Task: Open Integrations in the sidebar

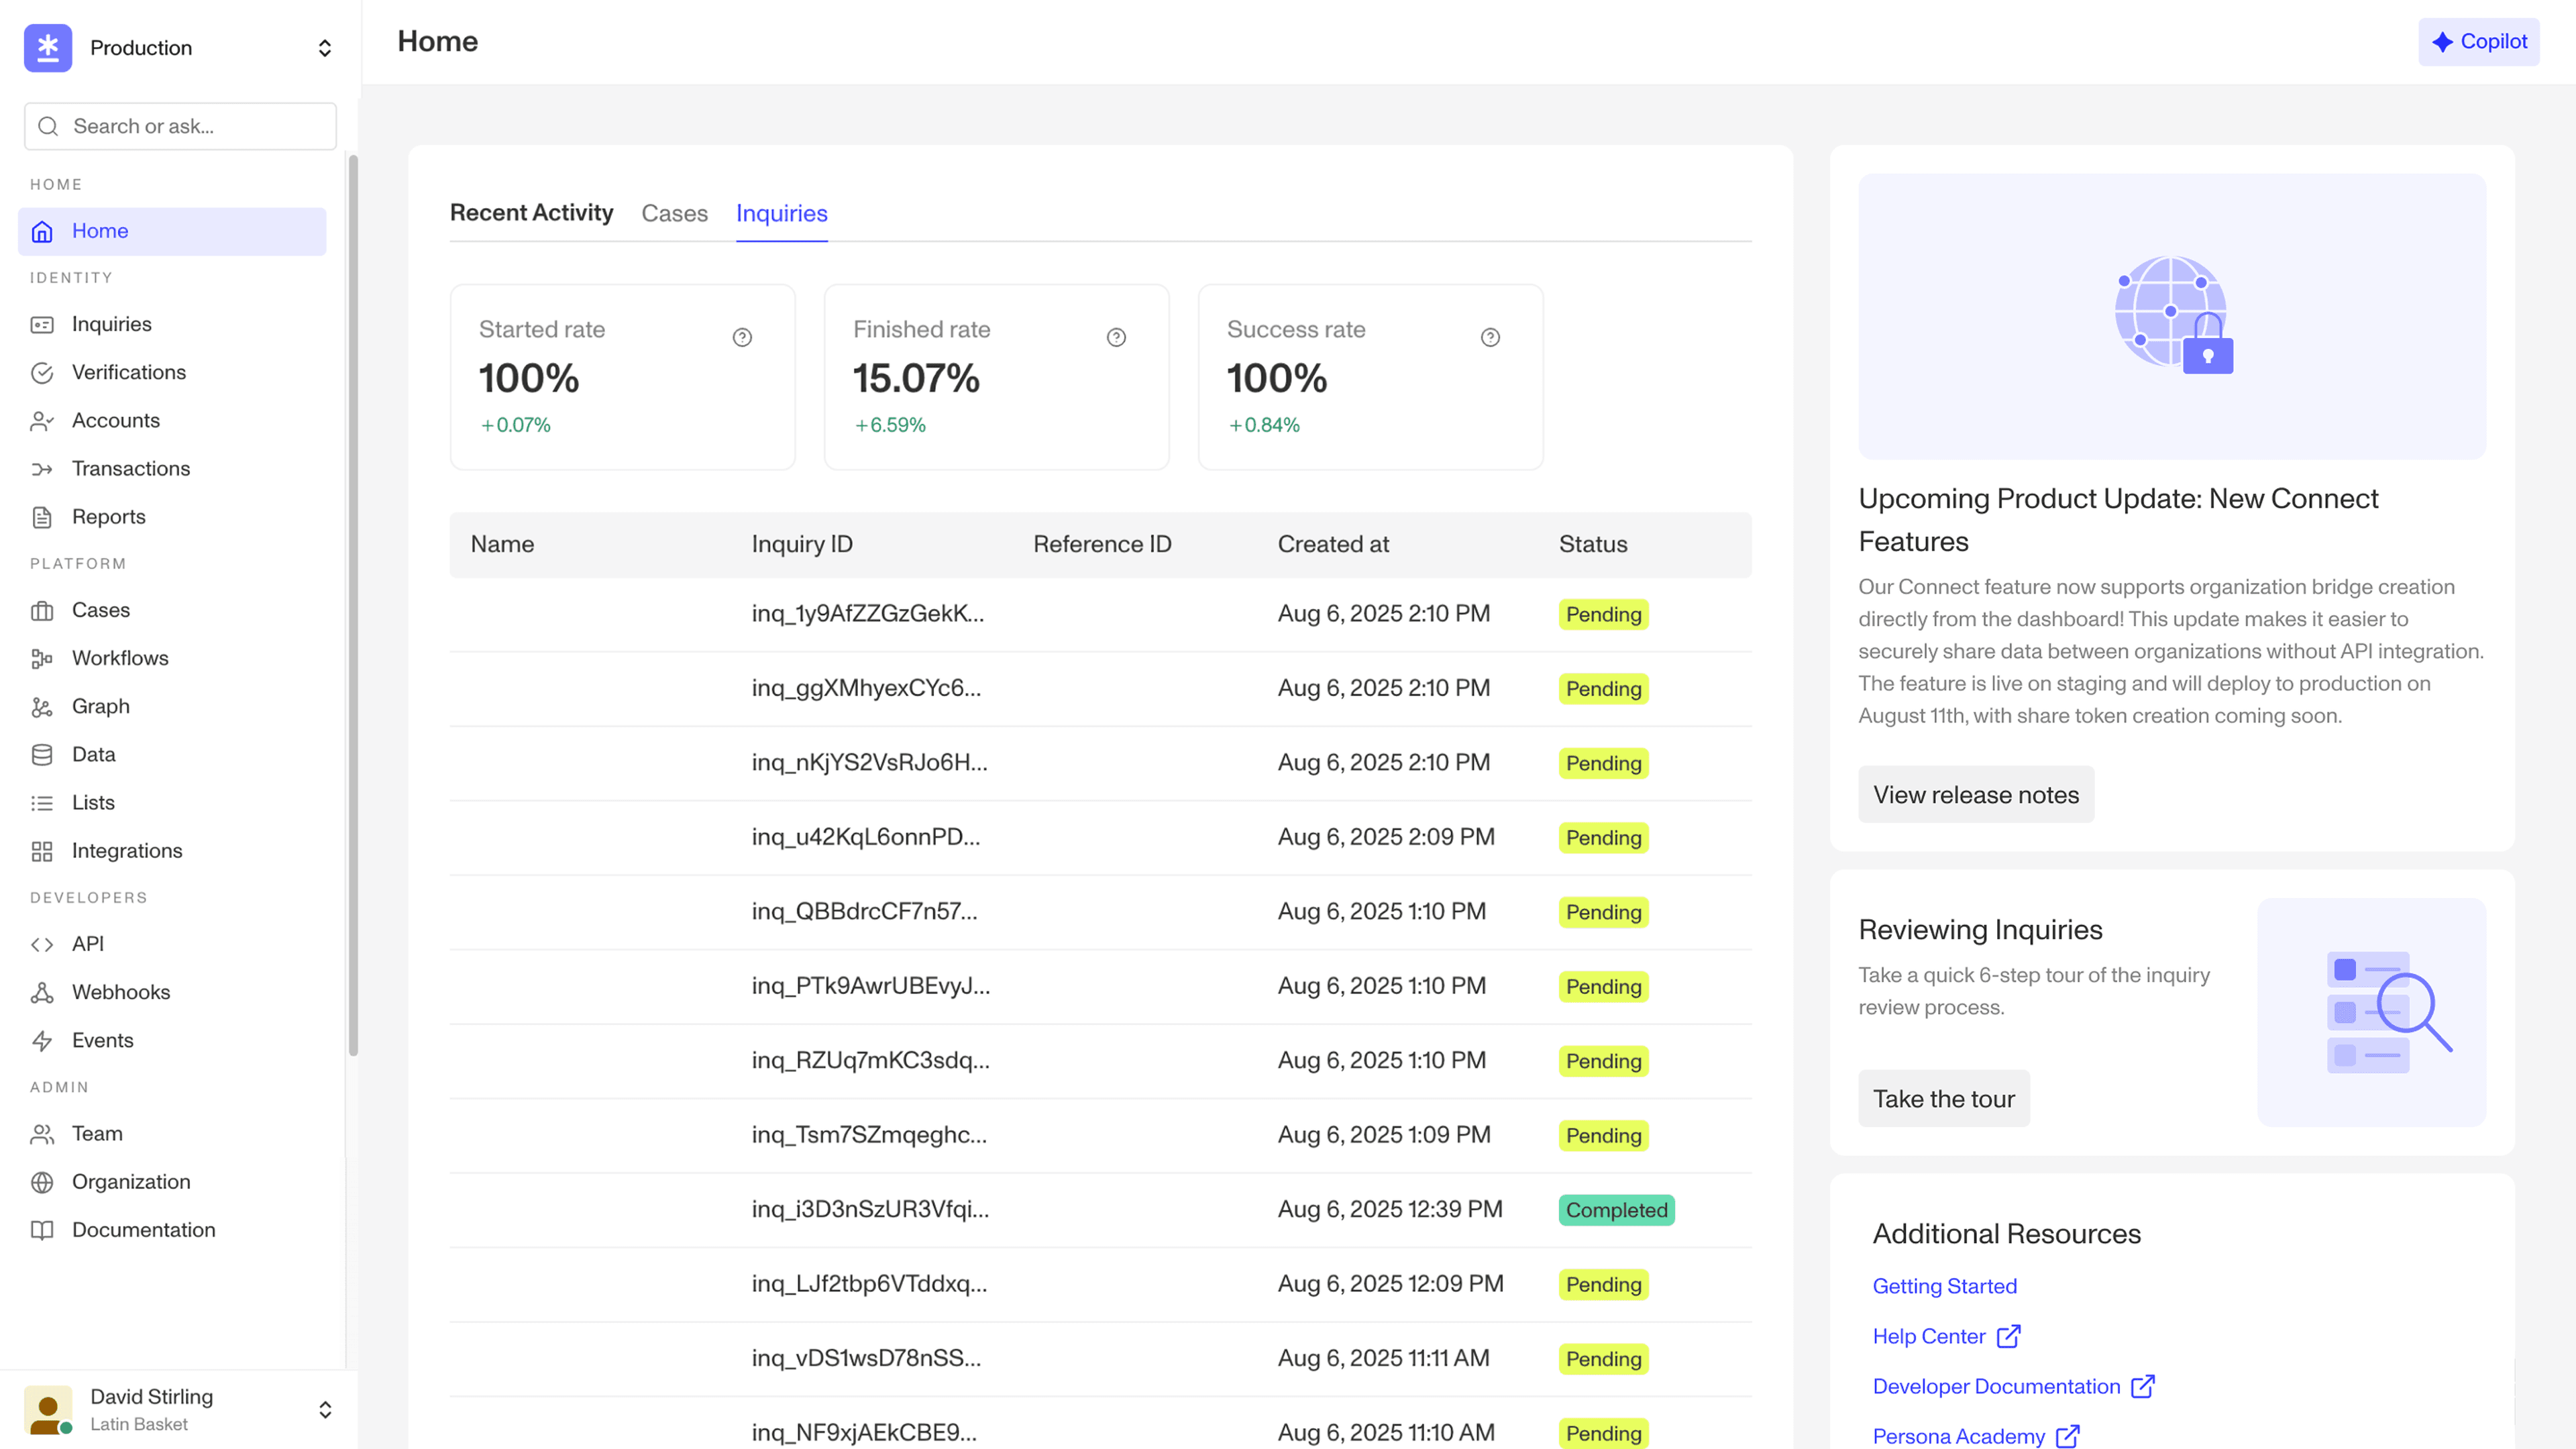Action: point(172,851)
